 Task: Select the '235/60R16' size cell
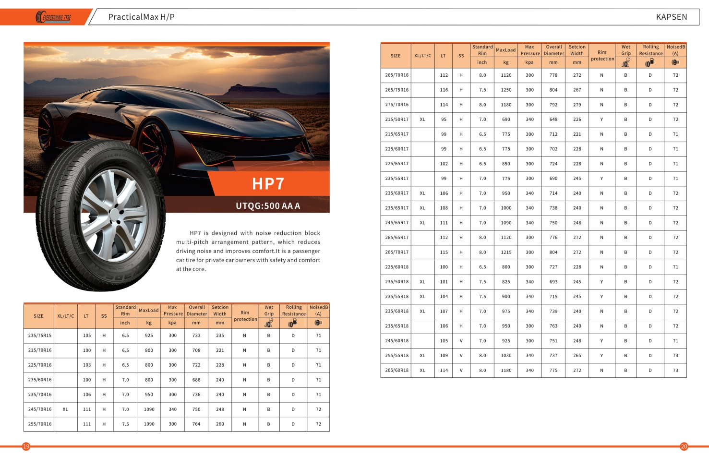click(x=40, y=380)
